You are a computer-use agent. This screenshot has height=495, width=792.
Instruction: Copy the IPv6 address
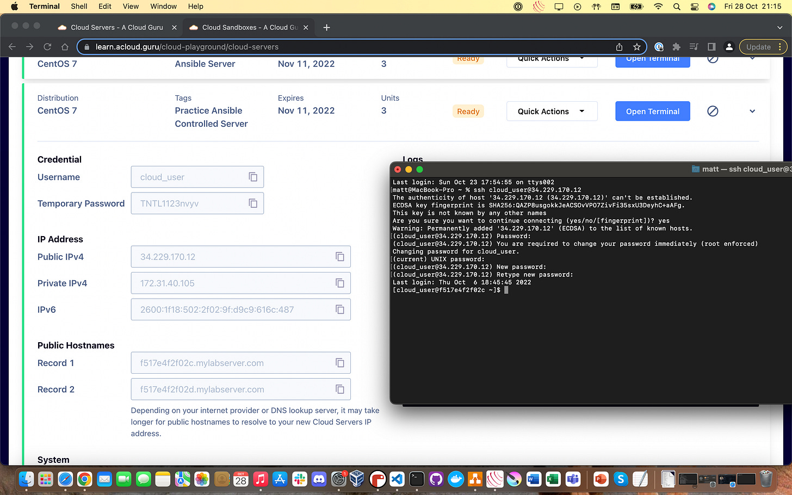[x=340, y=310]
